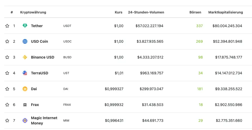252x130 pixels.
Task: Sort by 24-Stunden-Volumen column header
Action: [146, 12]
